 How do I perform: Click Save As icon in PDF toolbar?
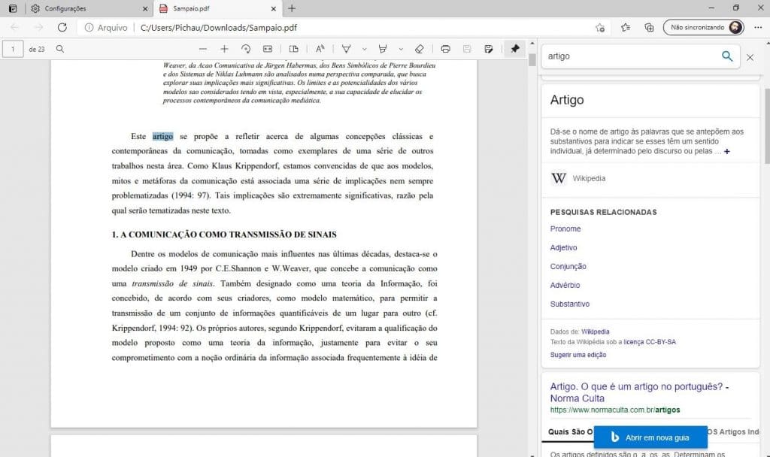click(489, 49)
